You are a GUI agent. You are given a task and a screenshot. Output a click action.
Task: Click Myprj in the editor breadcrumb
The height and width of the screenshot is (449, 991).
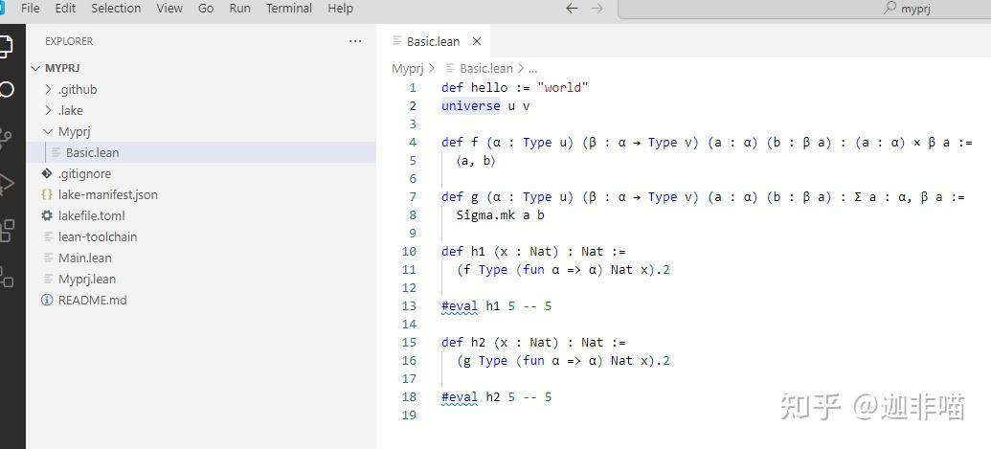(408, 68)
